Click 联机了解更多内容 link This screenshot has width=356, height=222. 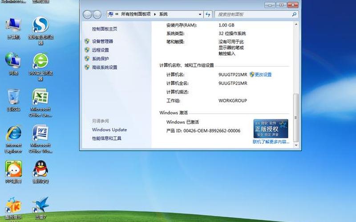click(x=271, y=142)
